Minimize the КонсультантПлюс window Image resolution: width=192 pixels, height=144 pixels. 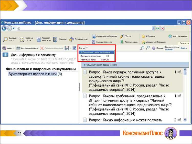pyautogui.click(x=179, y=23)
